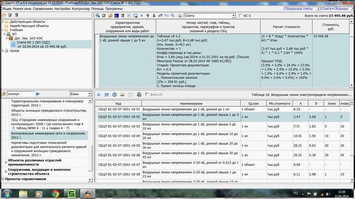This screenshot has width=355, height=199.
Task: Click the window icon left of letter A
Action: [x=135, y=15]
